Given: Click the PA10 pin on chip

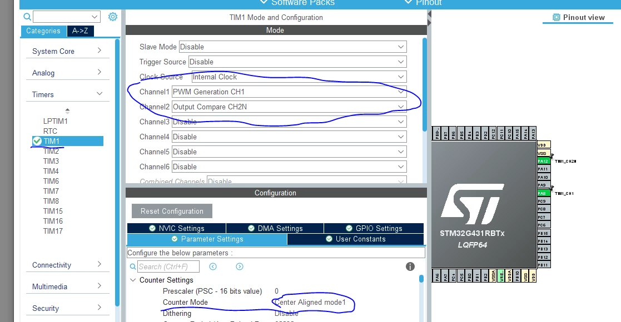Looking at the screenshot, I should [x=543, y=177].
